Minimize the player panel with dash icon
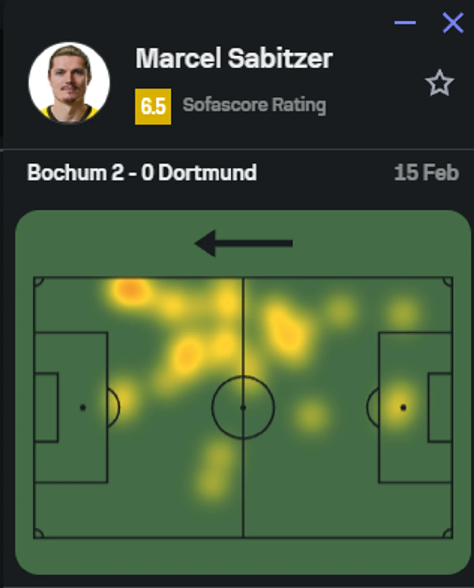The width and height of the screenshot is (474, 588). (x=405, y=23)
